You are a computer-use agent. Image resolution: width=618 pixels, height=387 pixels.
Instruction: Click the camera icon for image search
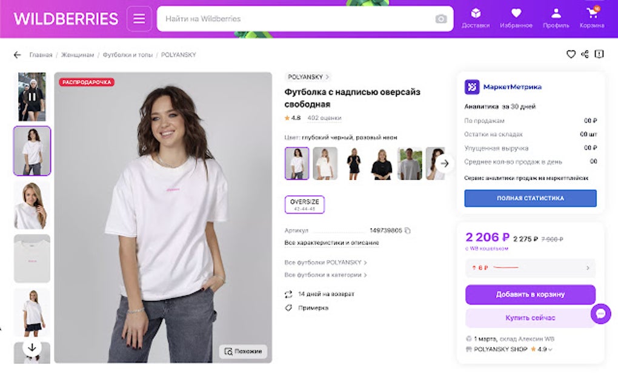point(442,18)
